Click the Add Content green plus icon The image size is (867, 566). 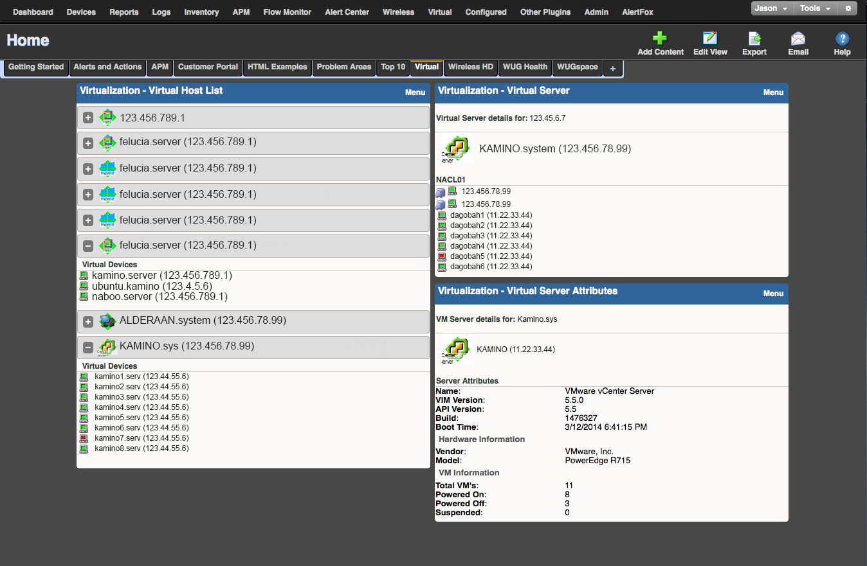click(660, 38)
